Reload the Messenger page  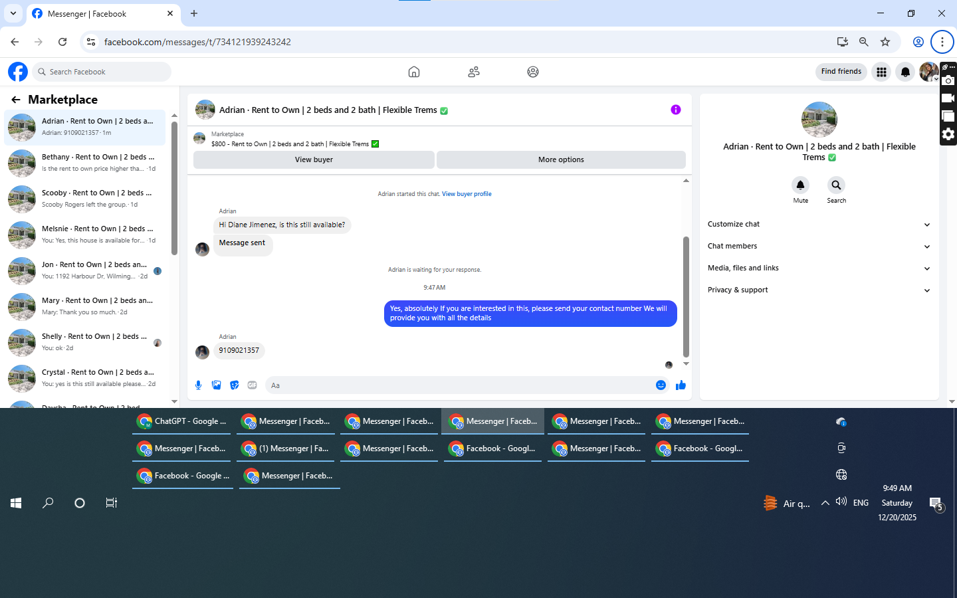pos(62,42)
